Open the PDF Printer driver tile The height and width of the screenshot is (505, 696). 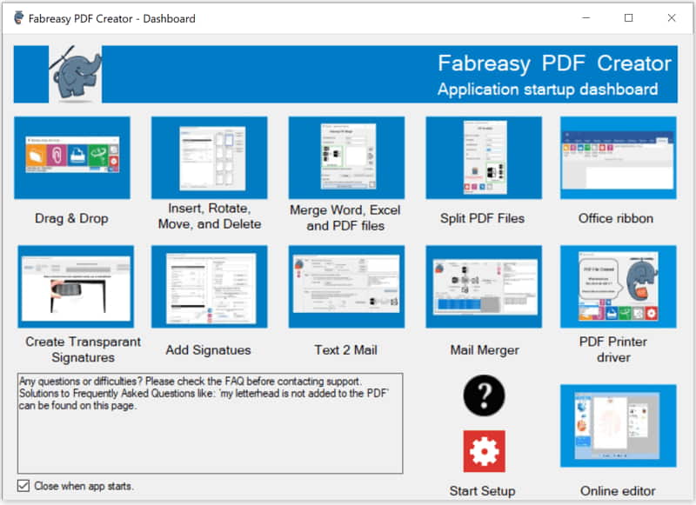pyautogui.click(x=618, y=286)
